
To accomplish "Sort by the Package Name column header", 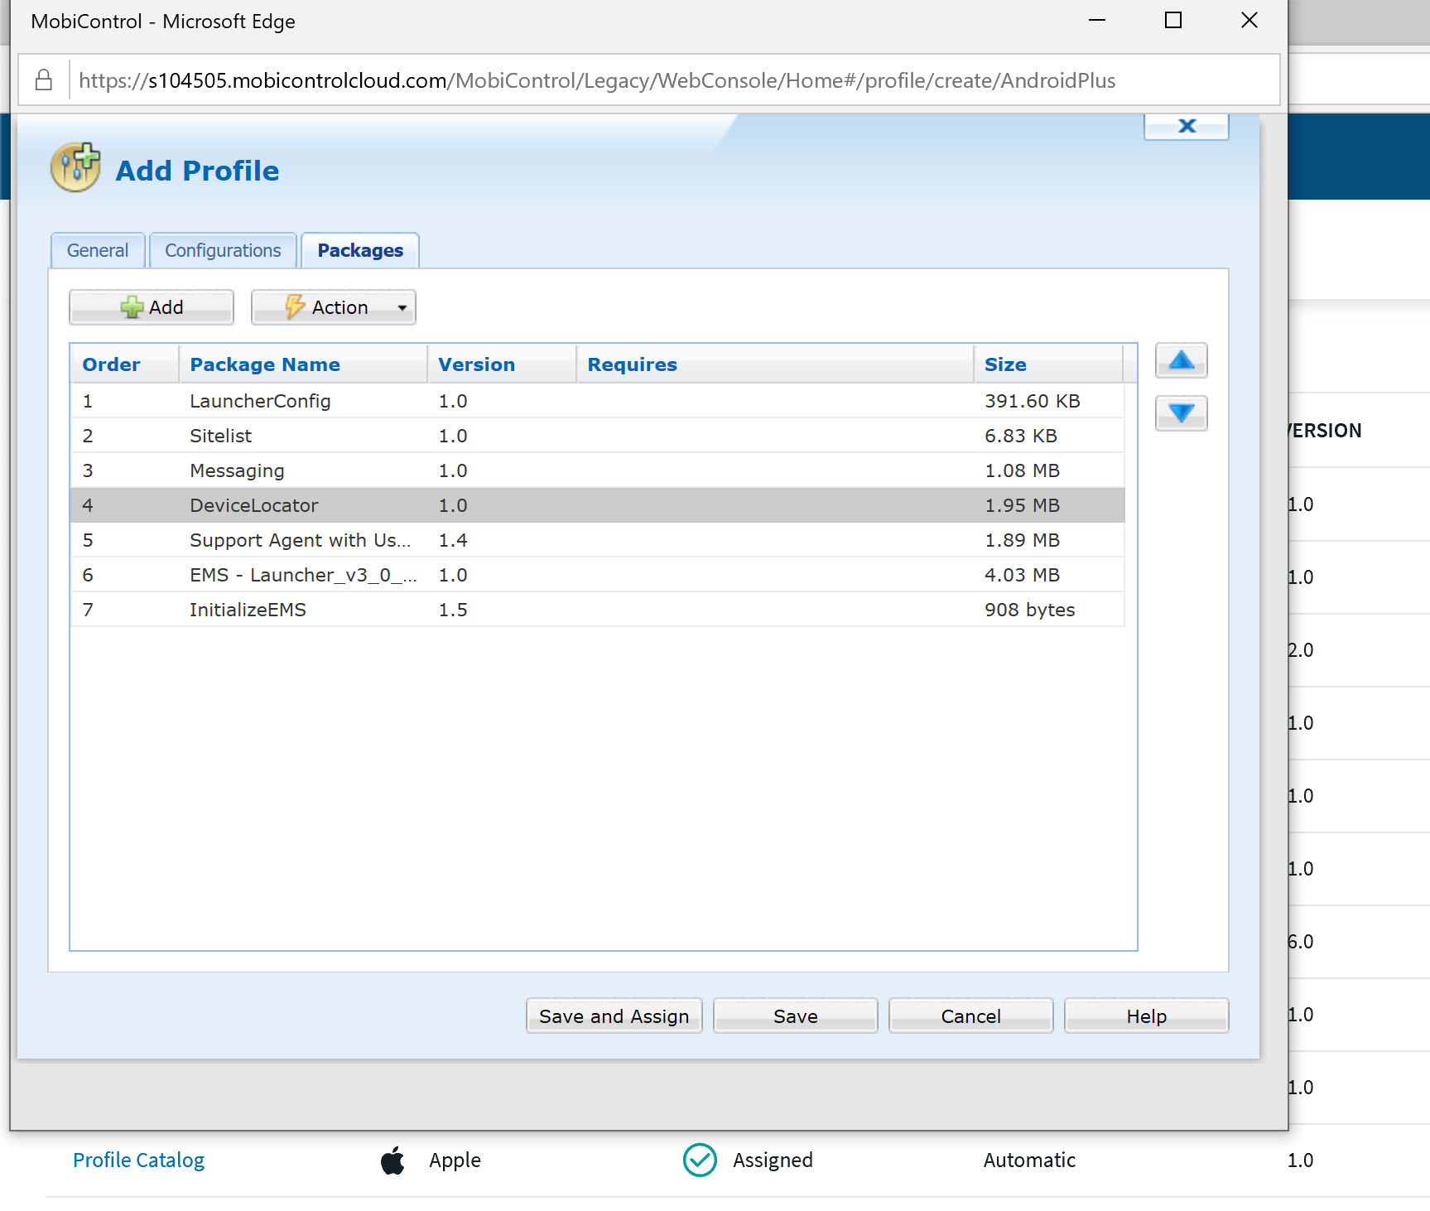I will coord(303,364).
